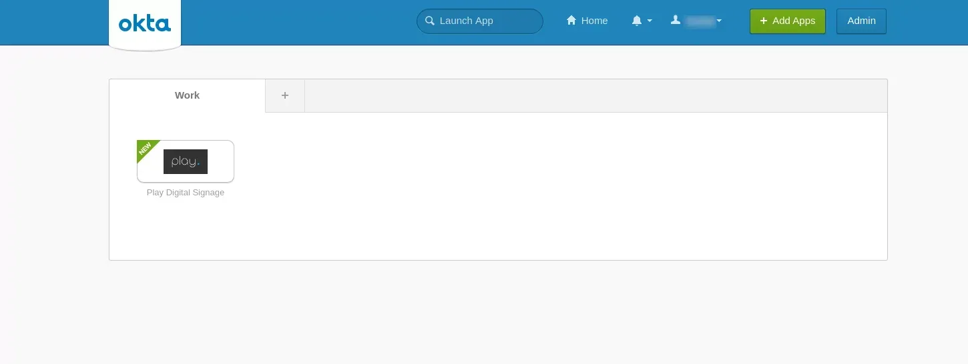
Task: Click the green NEW ribbon badge
Action: (x=146, y=149)
